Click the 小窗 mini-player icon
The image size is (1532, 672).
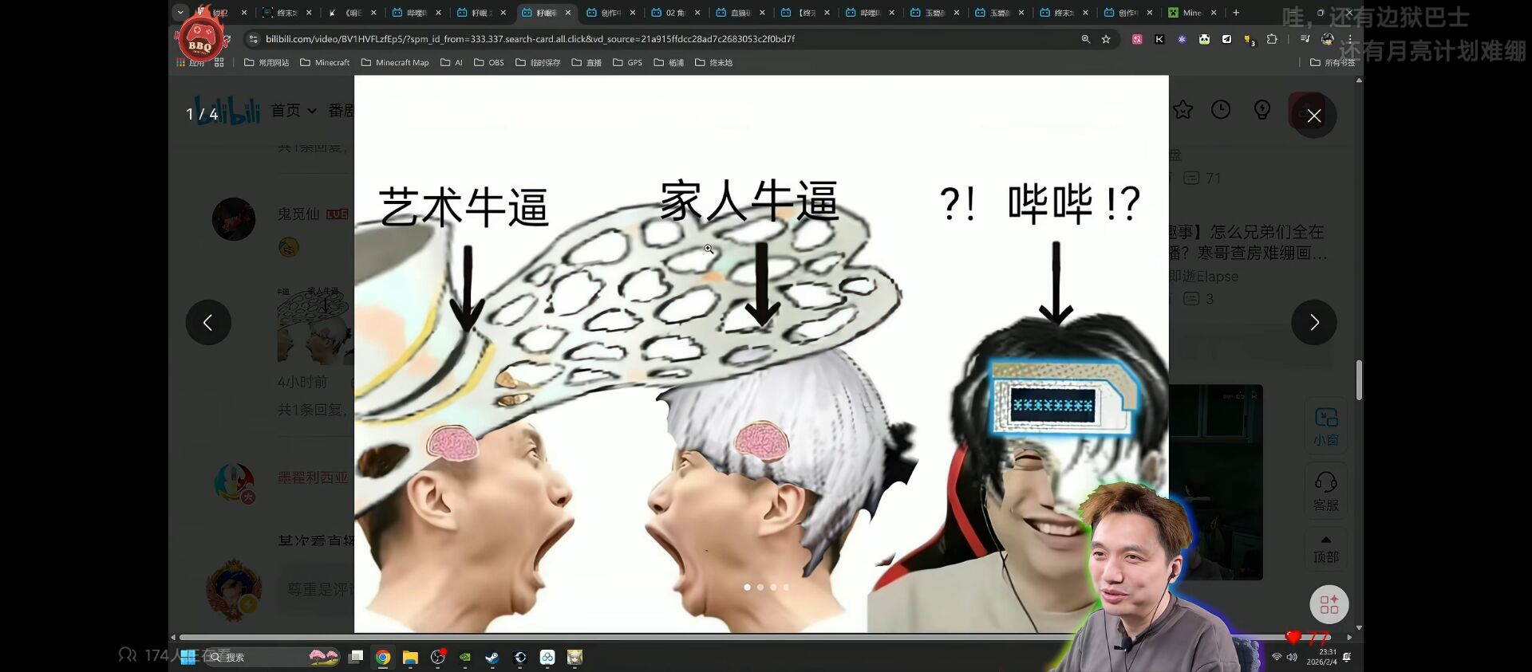click(x=1325, y=426)
